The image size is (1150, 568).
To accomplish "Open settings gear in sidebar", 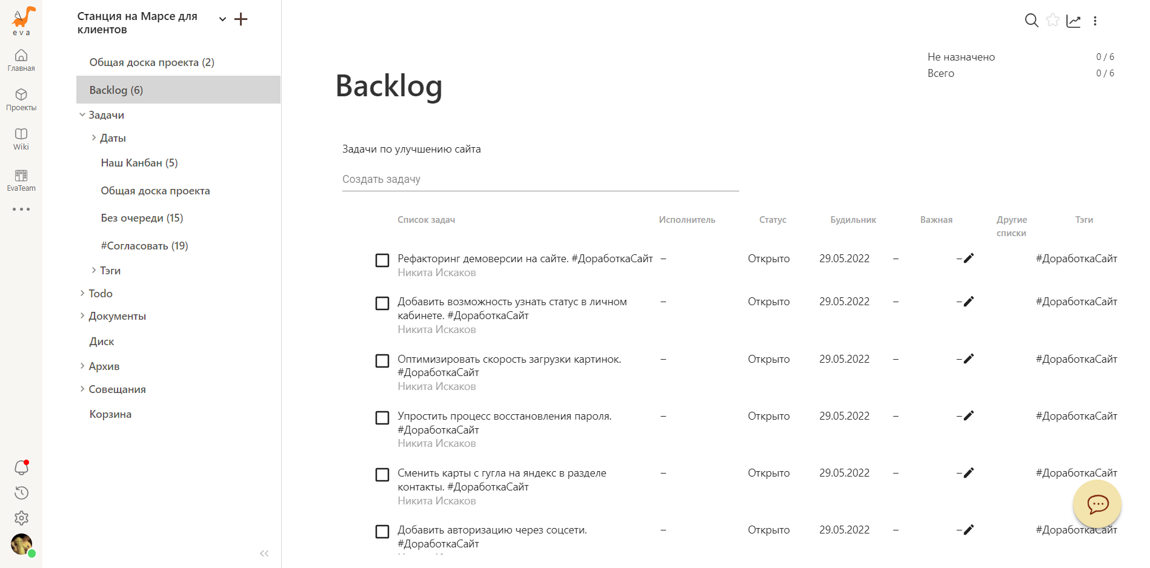I will coord(21,518).
